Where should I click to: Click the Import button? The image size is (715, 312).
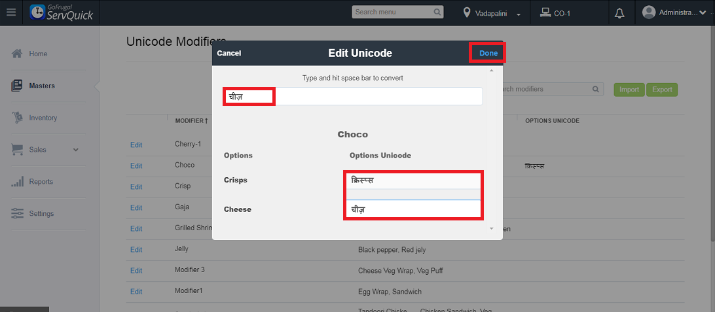click(629, 90)
